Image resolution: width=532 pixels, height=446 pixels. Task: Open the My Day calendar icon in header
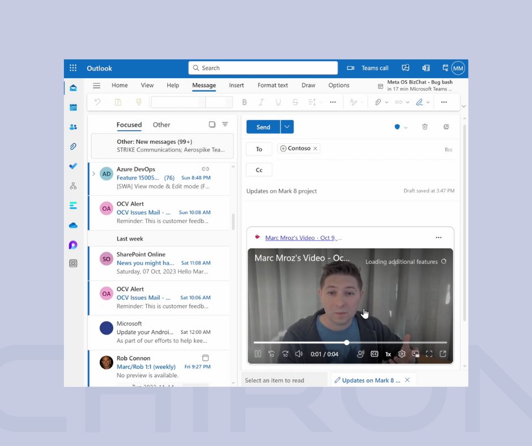(445, 68)
